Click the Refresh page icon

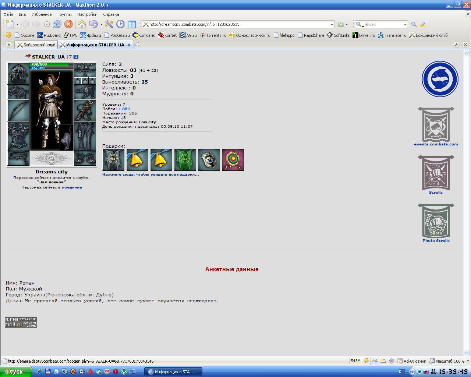(x=57, y=24)
